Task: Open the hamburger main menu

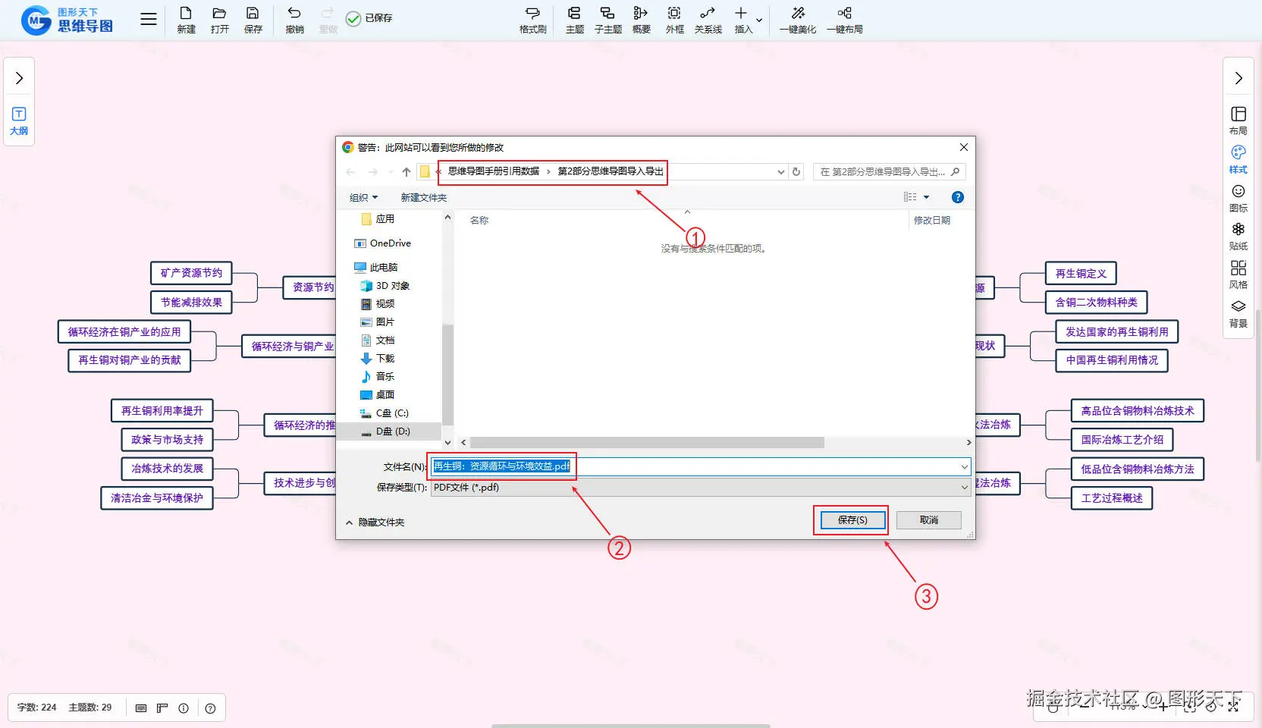Action: point(149,20)
